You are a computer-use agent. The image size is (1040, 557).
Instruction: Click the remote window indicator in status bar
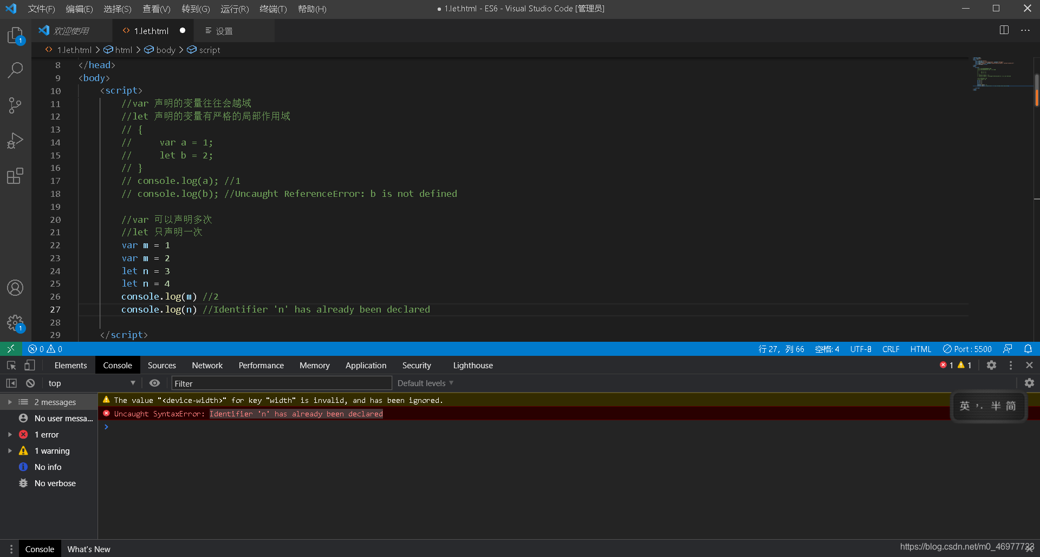(11, 349)
